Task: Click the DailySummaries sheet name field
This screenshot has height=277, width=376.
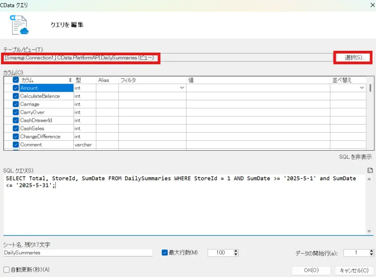Action: [x=77, y=253]
